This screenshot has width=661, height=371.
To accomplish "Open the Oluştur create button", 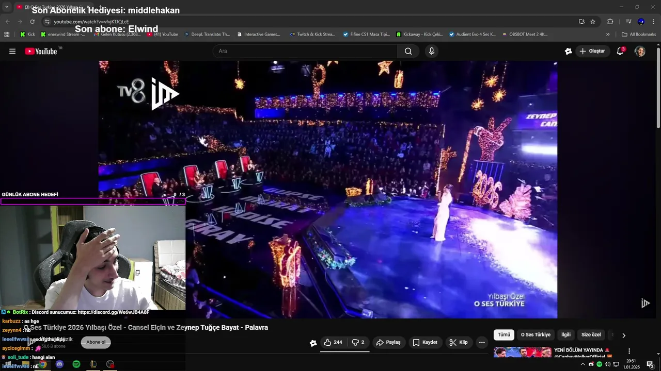I will coord(592,51).
